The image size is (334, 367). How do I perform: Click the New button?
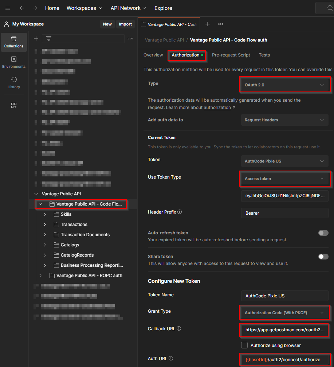107,24
